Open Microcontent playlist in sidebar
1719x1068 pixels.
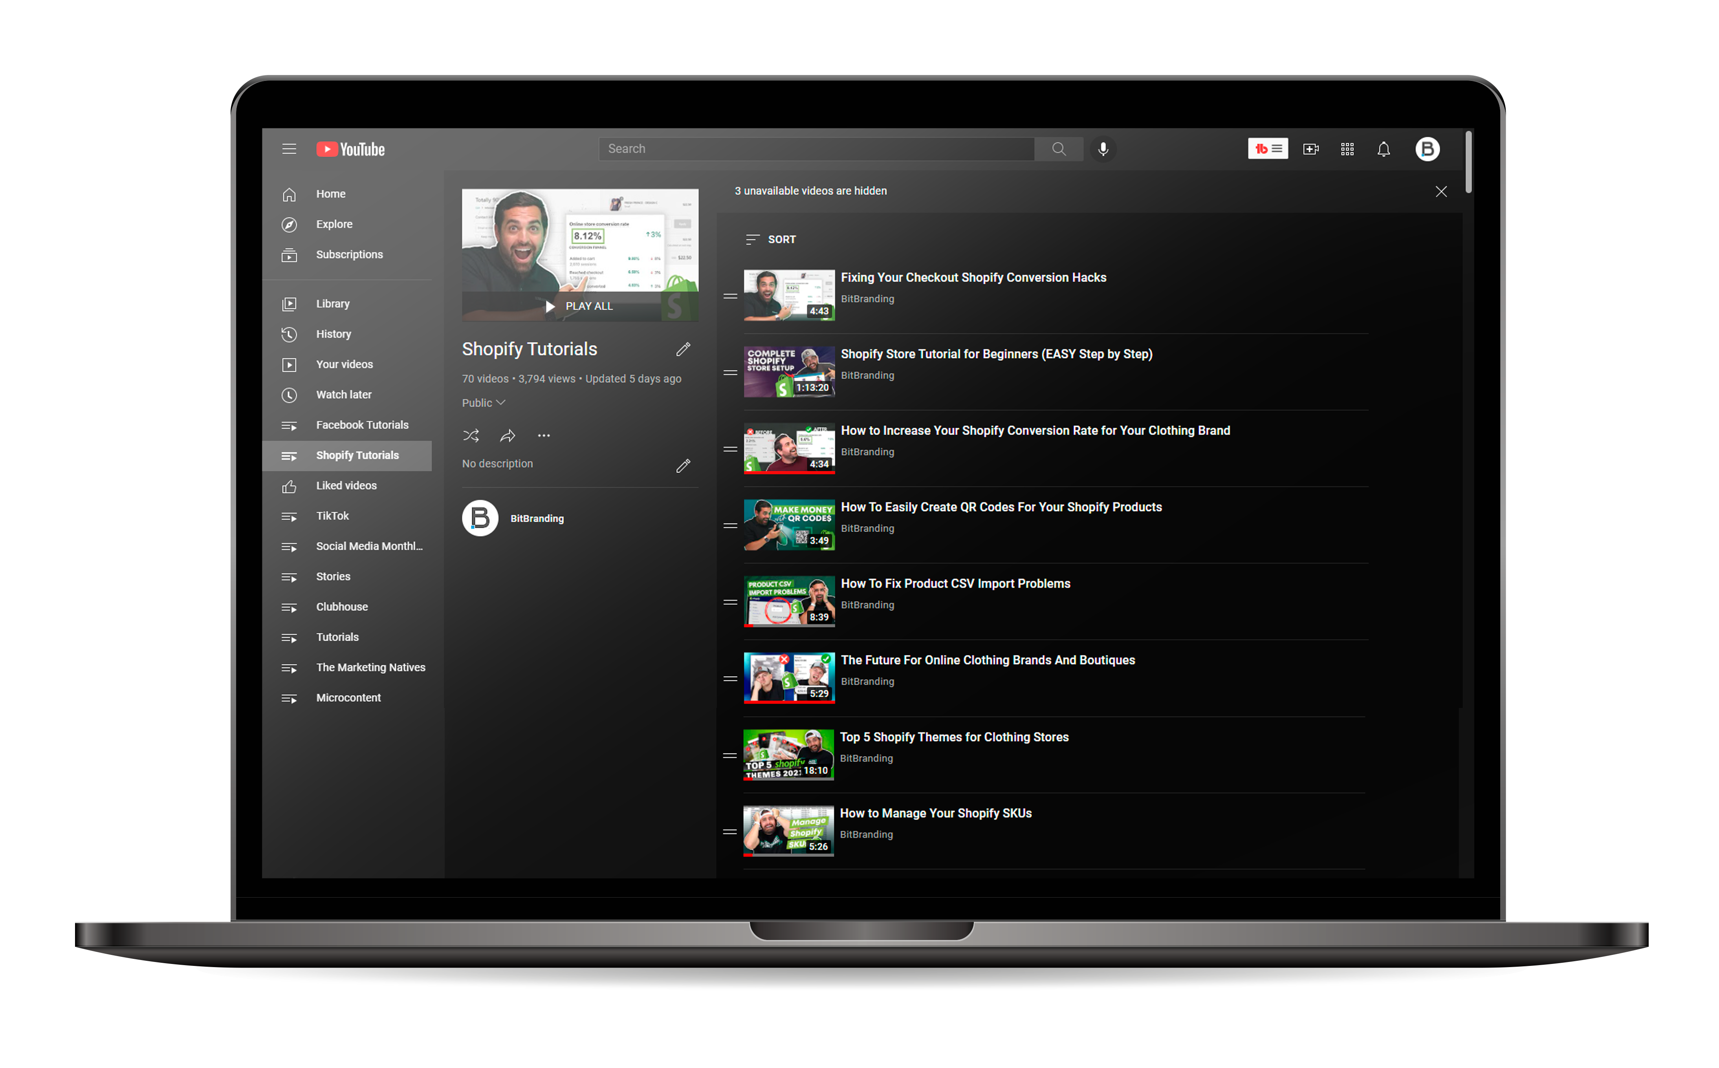pyautogui.click(x=347, y=698)
